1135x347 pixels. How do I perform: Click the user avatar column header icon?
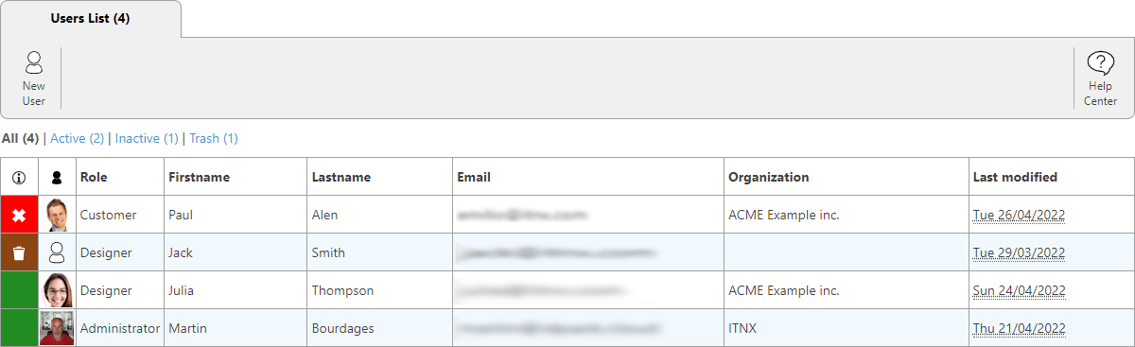[57, 177]
